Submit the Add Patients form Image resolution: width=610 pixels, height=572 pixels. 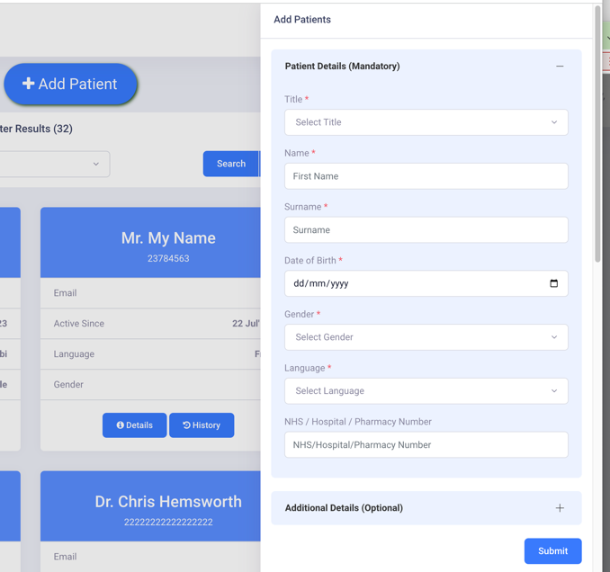tap(552, 551)
